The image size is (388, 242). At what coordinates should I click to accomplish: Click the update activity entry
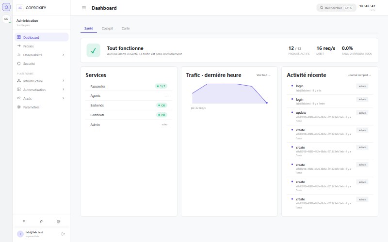(330, 116)
